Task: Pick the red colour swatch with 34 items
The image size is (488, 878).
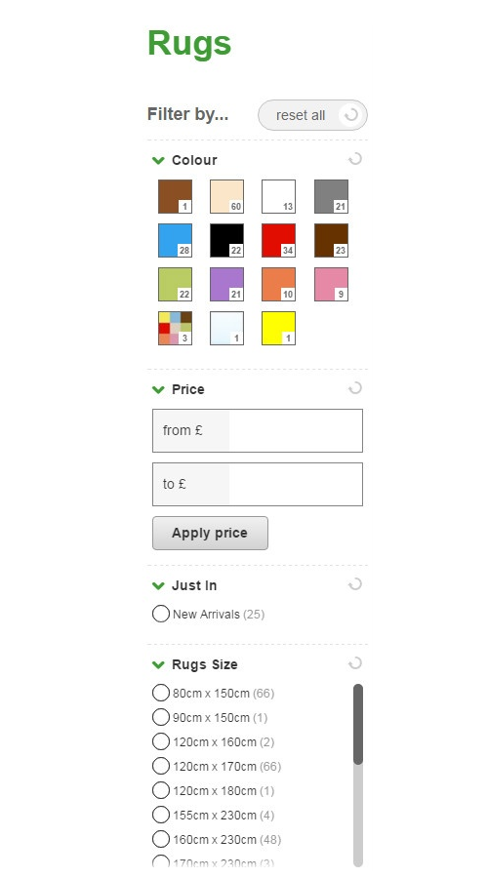Action: [x=278, y=240]
